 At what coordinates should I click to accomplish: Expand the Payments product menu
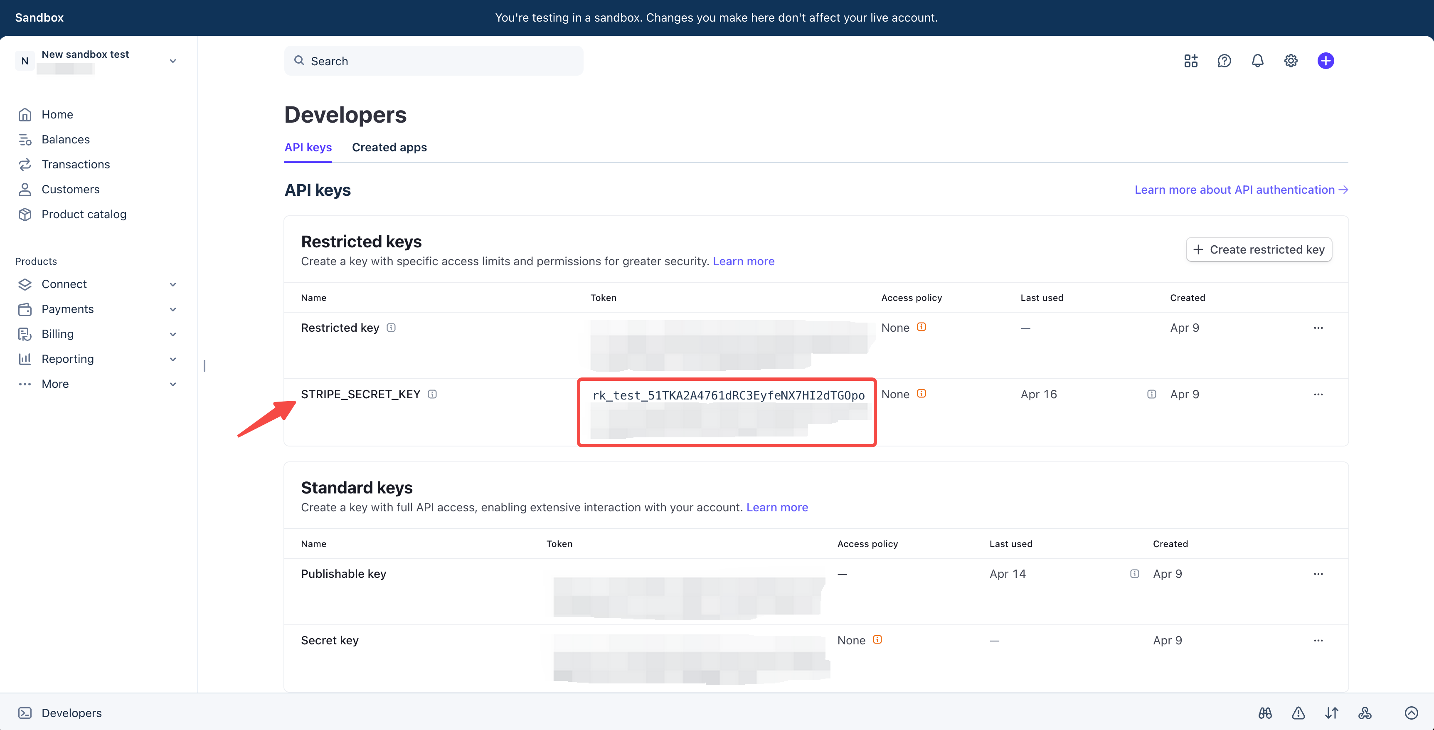tap(172, 310)
